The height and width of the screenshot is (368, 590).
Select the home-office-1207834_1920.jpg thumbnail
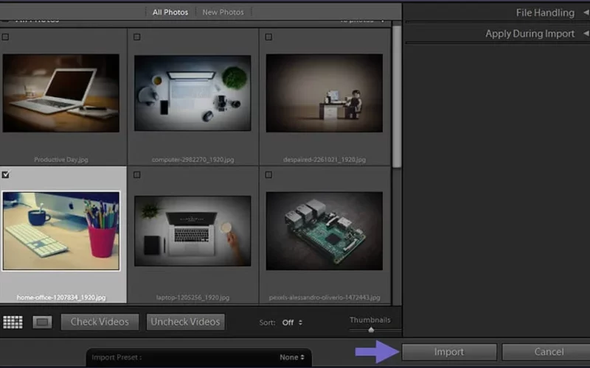point(61,231)
